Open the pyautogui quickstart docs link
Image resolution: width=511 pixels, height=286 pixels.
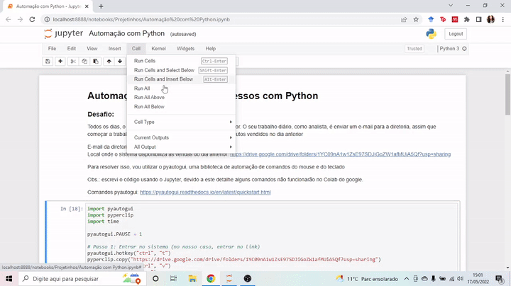coord(205,192)
